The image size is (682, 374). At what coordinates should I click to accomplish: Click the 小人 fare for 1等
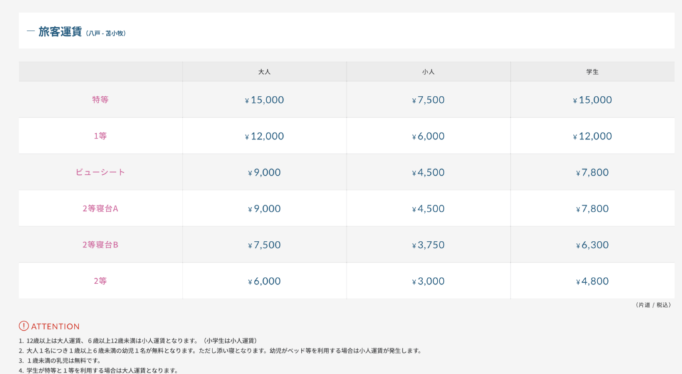pos(428,136)
